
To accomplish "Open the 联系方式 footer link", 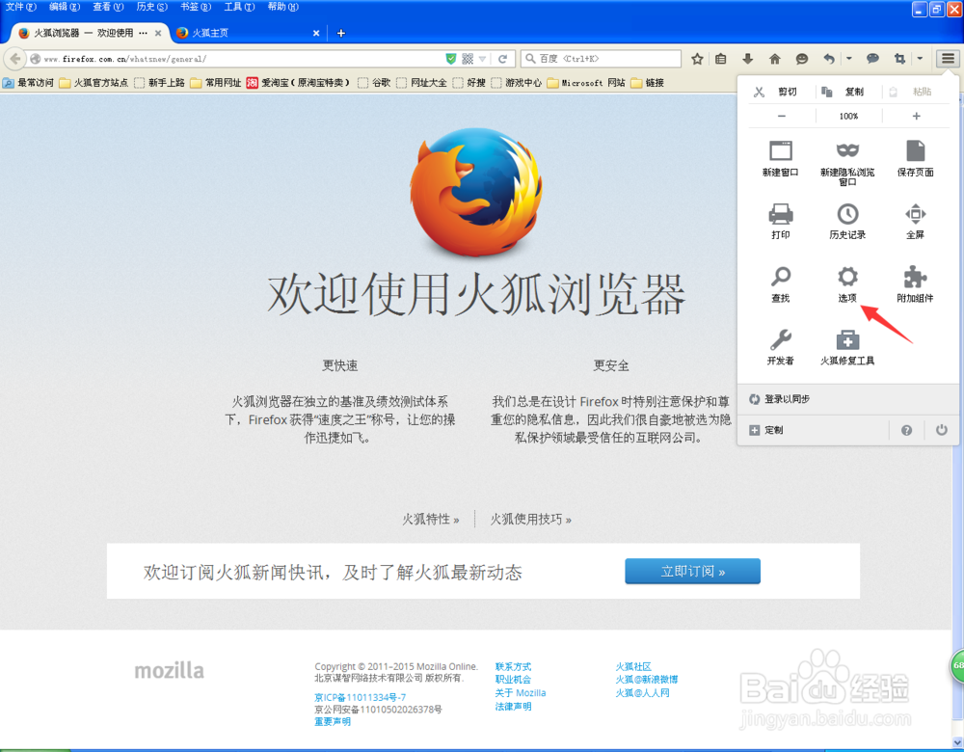I will tap(513, 666).
